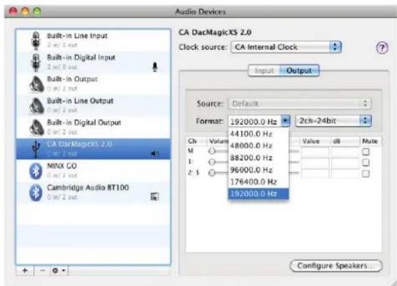Add a new device with the plus button
This screenshot has width=397, height=286.
(25, 270)
